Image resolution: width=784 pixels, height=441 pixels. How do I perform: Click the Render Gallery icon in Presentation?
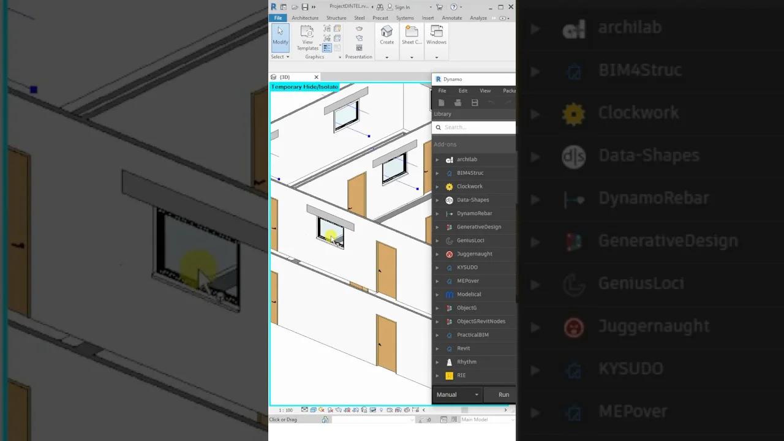click(359, 48)
